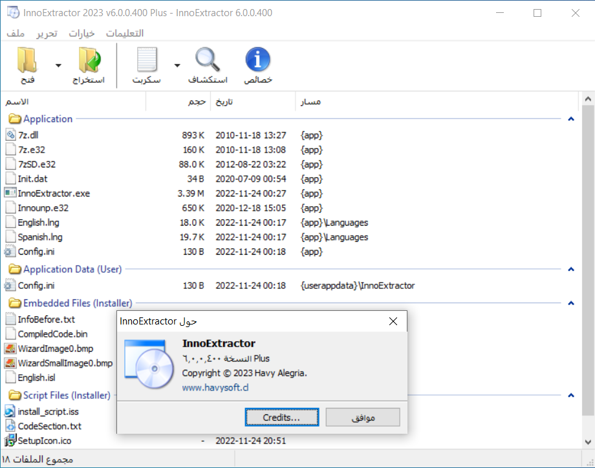
Task: Click the '3.39 M' size of InnoExtractor.exe
Action: 191,193
